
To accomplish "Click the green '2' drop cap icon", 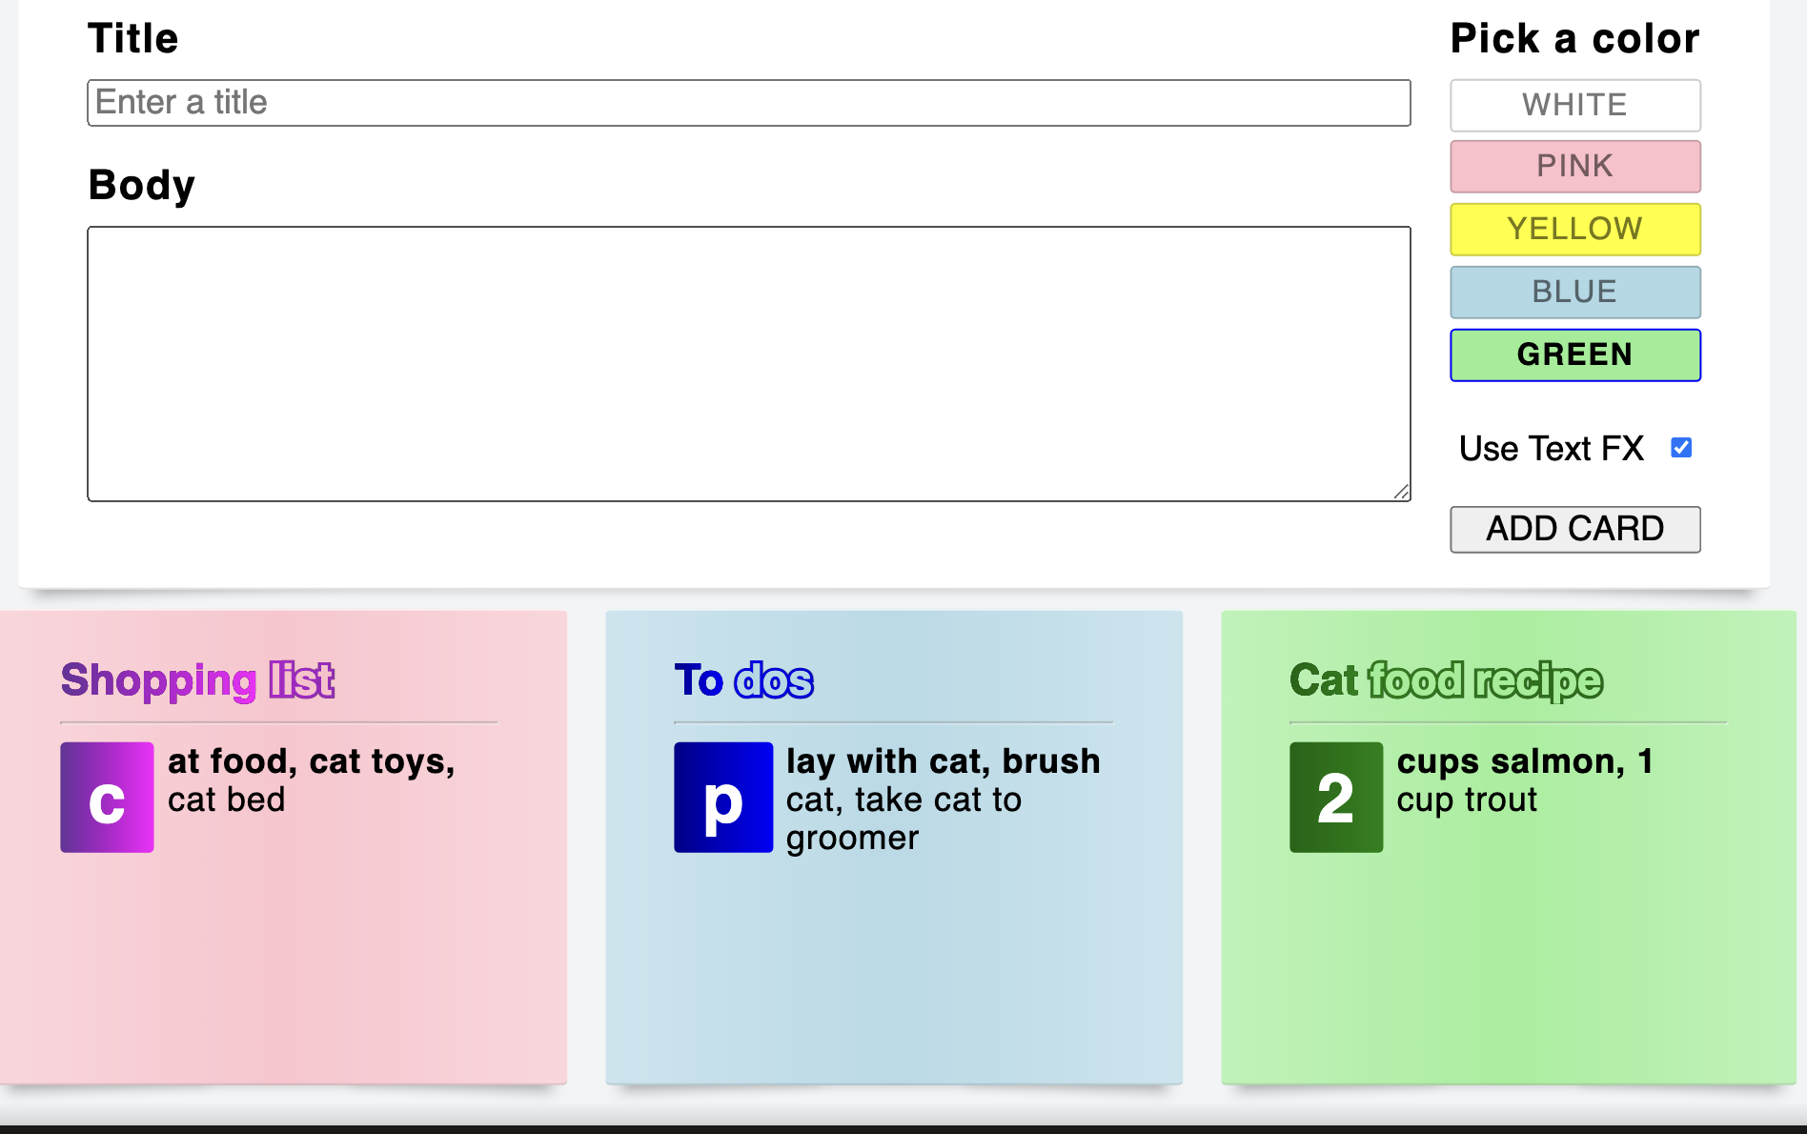I will (x=1336, y=797).
